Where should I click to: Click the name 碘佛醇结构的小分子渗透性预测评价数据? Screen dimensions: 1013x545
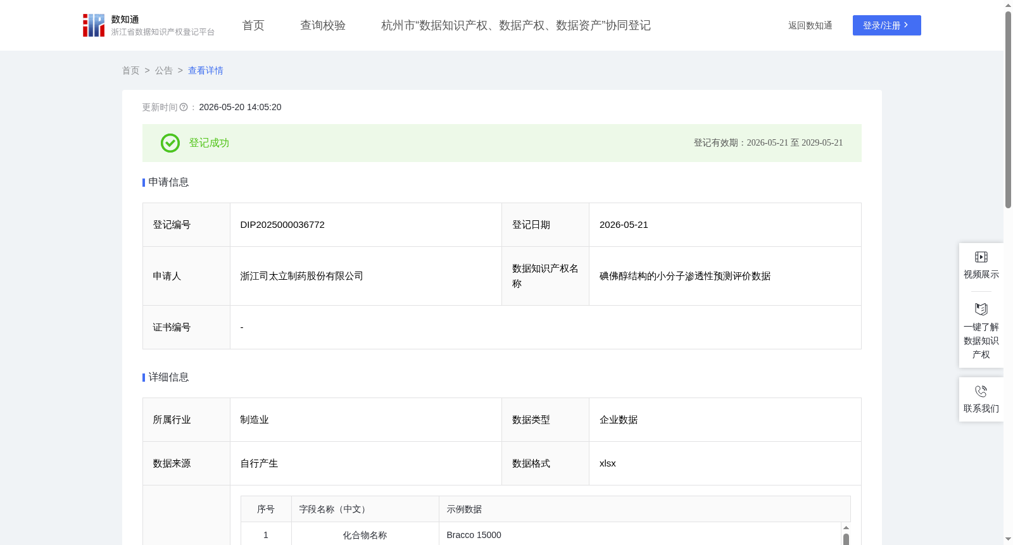coord(685,276)
